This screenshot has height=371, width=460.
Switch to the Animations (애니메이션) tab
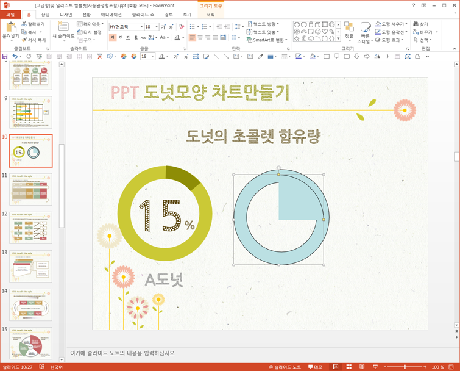111,15
